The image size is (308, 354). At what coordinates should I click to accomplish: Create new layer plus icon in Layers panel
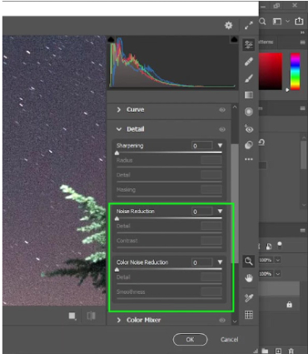pos(278,351)
